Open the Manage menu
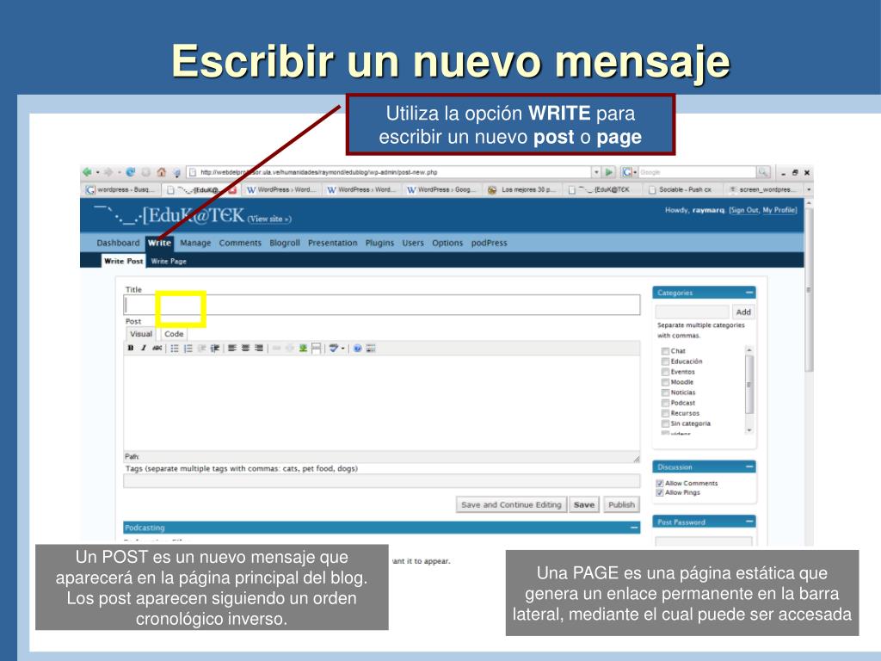Screen dimensions: 881x661 click(x=195, y=243)
